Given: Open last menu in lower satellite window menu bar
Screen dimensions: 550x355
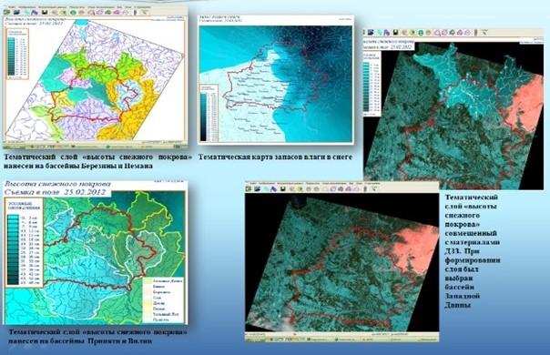Looking at the screenshot, I should point(372,184).
